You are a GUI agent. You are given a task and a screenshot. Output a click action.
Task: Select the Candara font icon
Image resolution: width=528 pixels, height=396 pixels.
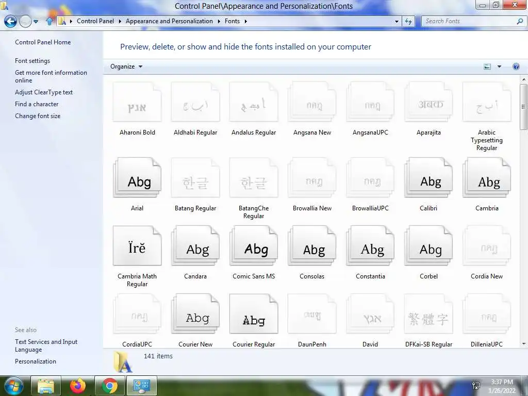coord(195,246)
